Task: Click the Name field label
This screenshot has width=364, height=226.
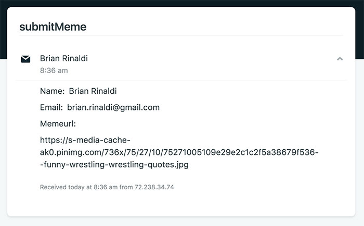Action: (x=52, y=91)
